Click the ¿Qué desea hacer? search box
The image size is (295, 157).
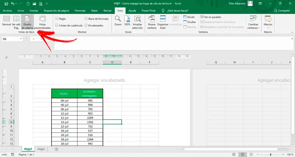[178, 11]
